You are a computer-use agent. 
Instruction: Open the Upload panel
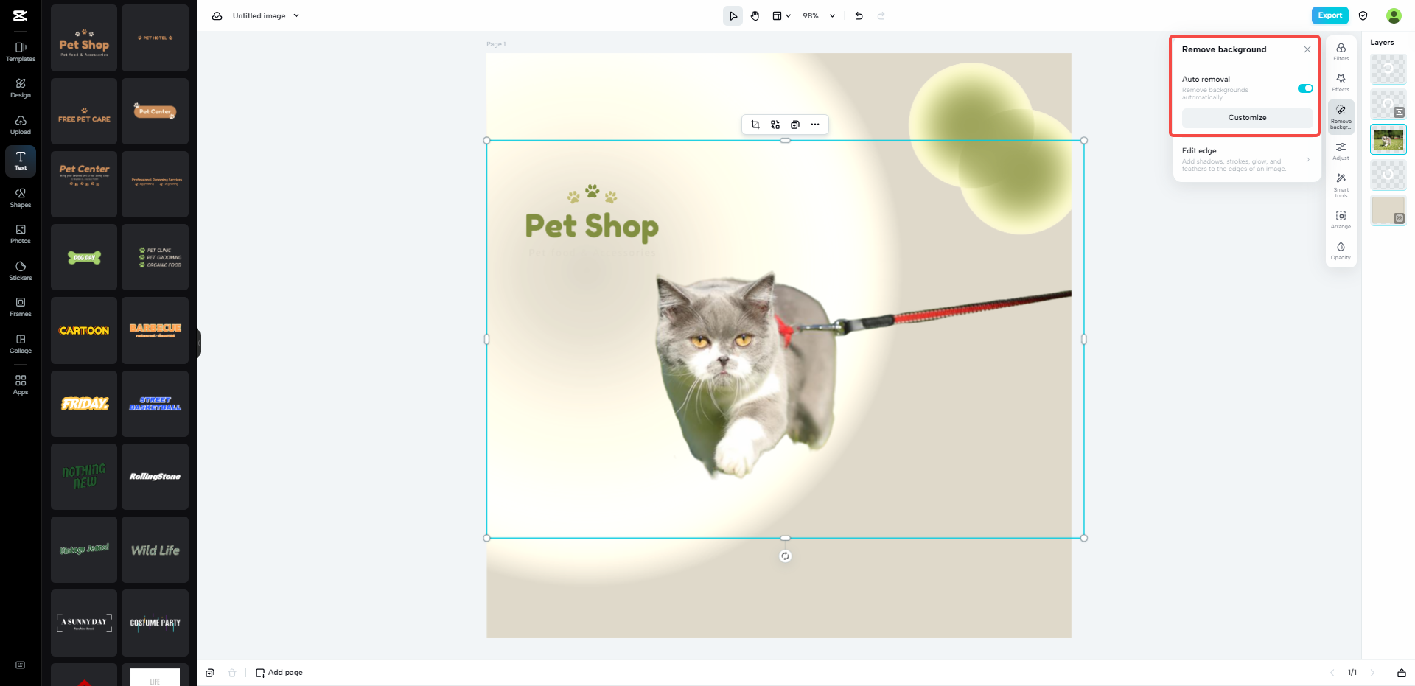click(x=21, y=125)
